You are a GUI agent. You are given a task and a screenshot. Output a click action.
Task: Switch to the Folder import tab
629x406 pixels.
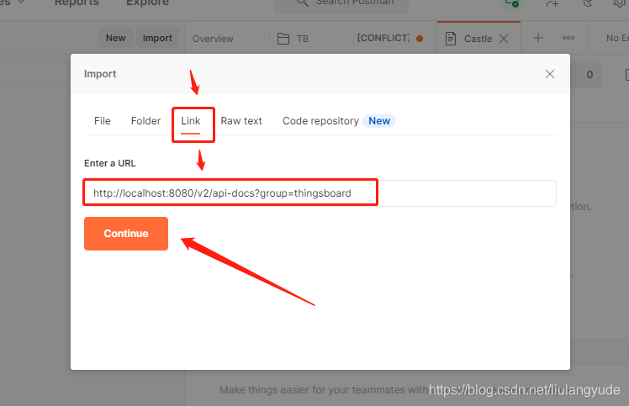145,121
